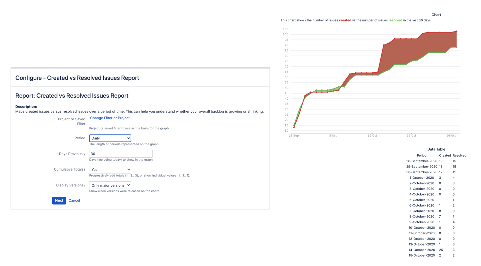Open the Period dropdown showing Daily
This screenshot has height=266, width=481.
pyautogui.click(x=110, y=138)
